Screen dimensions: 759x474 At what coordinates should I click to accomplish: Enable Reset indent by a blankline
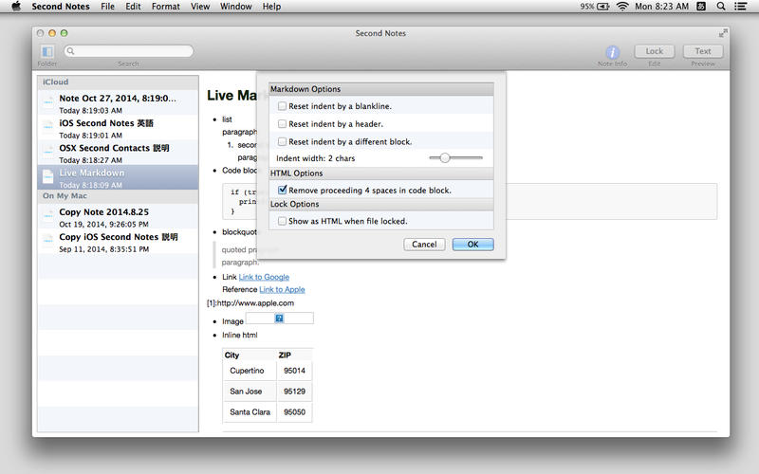tap(282, 106)
